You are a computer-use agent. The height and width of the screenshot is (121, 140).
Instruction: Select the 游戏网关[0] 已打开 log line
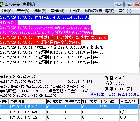[52, 52]
